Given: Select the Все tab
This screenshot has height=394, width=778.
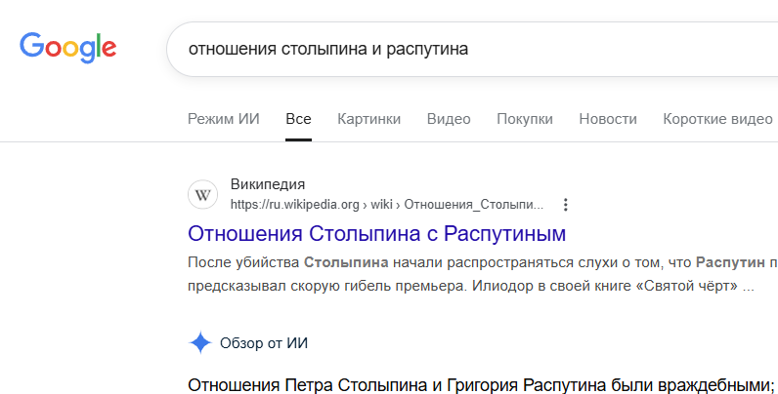Looking at the screenshot, I should tap(298, 119).
